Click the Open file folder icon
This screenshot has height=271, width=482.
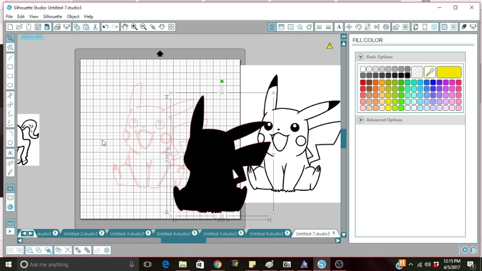(x=19, y=27)
